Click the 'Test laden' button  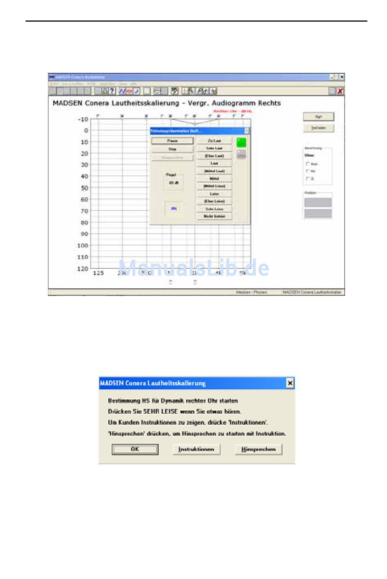pos(319,128)
